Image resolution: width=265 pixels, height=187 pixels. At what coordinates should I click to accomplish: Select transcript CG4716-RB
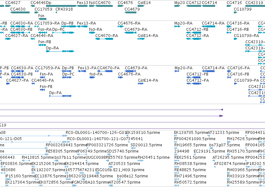(x=238, y=29)
